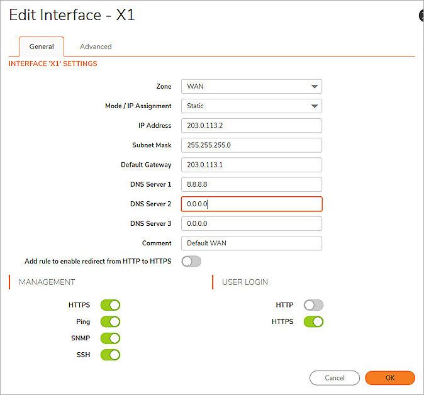This screenshot has width=424, height=395.
Task: Switch to the Advanced tab
Action: [x=96, y=47]
